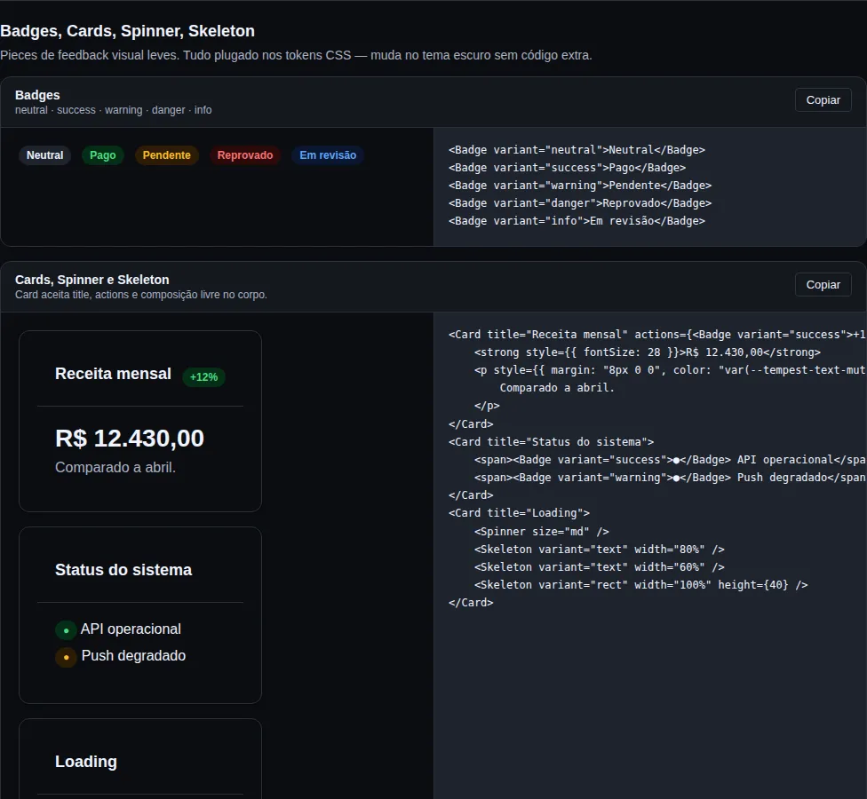The height and width of the screenshot is (799, 867).
Task: Click the code line Spinner size="md"
Action: (x=541, y=531)
